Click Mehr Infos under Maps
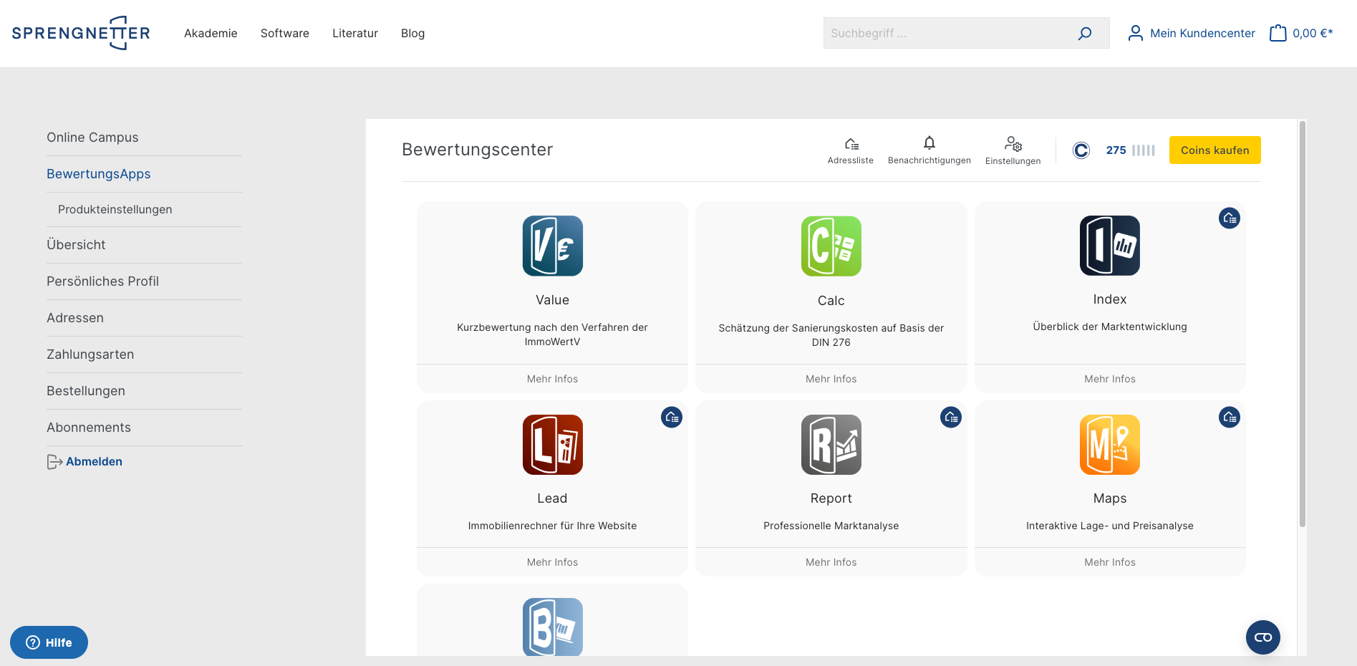 coord(1109,562)
